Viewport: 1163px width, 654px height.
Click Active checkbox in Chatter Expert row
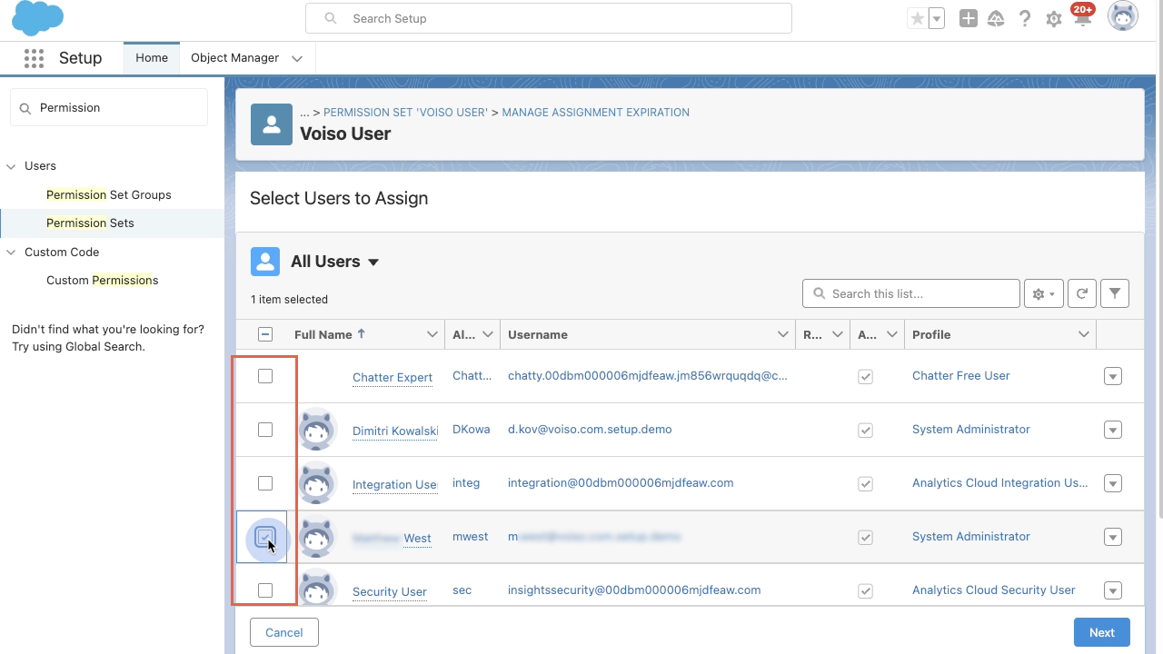tap(865, 376)
